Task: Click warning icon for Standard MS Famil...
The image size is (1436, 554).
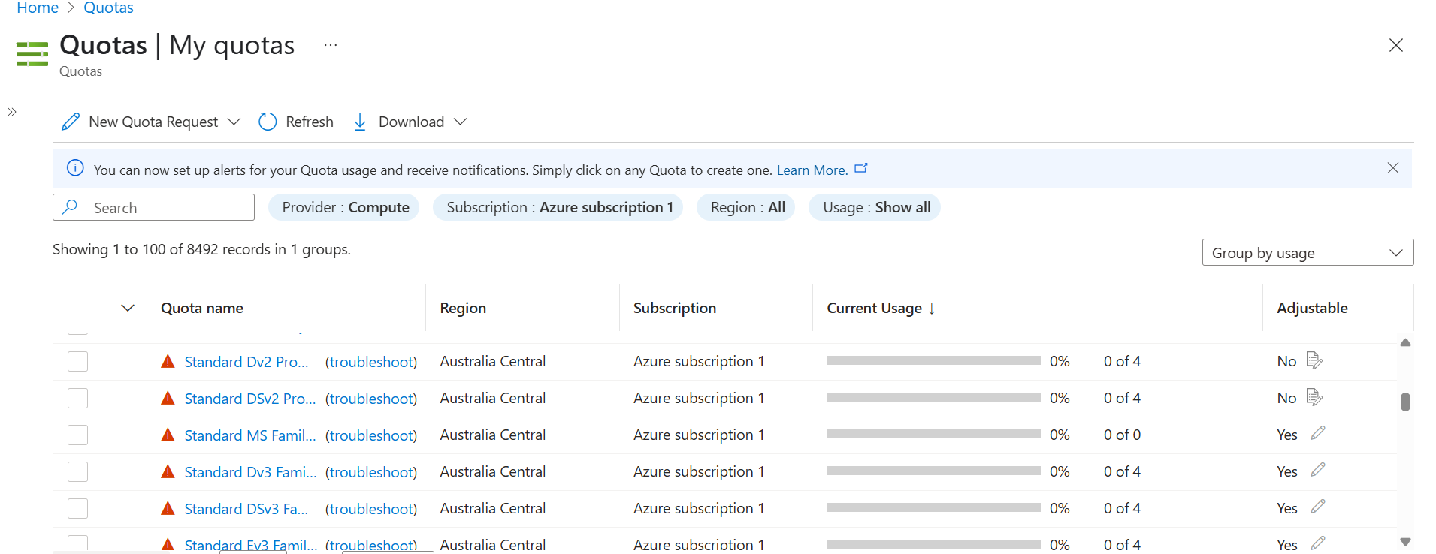Action: tap(168, 435)
